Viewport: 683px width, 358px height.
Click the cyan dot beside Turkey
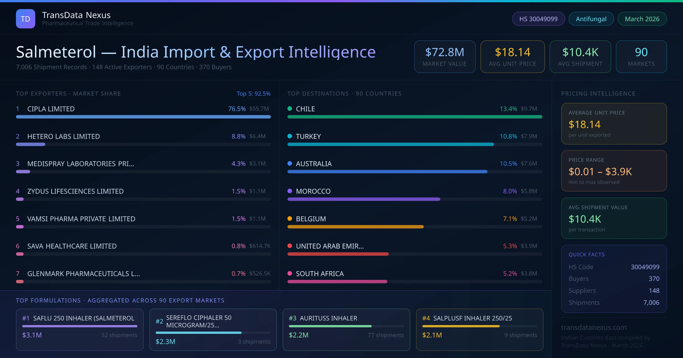point(290,136)
